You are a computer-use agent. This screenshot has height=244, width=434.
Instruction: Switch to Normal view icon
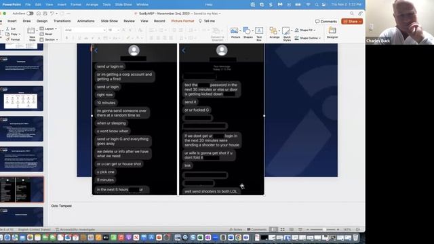pyautogui.click(x=273, y=229)
